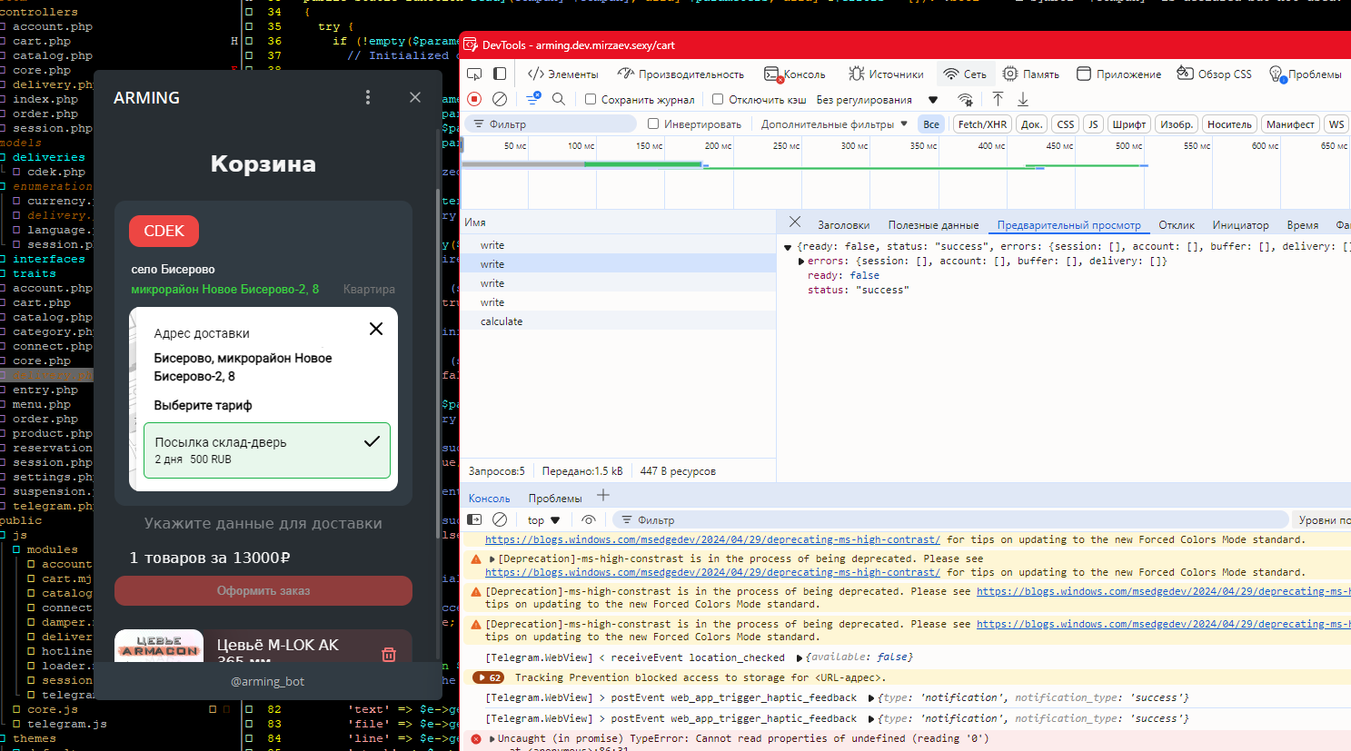Image resolution: width=1351 pixels, height=751 pixels.
Task: Toggle the Инвертировать checkbox
Action: [653, 124]
